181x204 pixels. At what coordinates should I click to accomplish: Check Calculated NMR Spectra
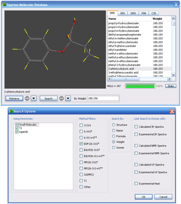click(x=136, y=145)
